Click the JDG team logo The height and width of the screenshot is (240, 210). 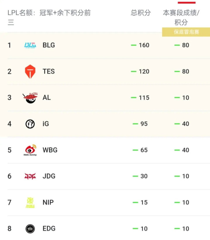tap(30, 176)
